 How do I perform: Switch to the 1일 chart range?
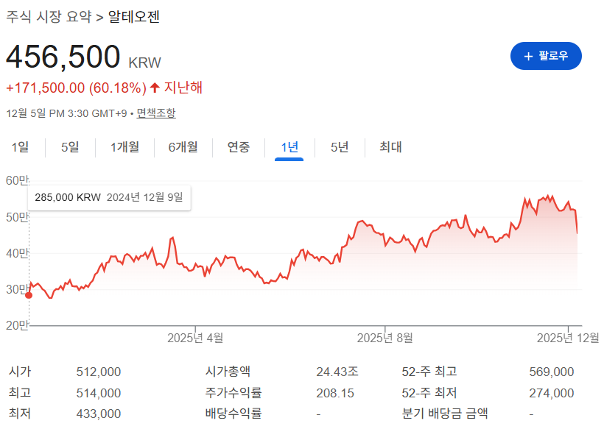[21, 147]
